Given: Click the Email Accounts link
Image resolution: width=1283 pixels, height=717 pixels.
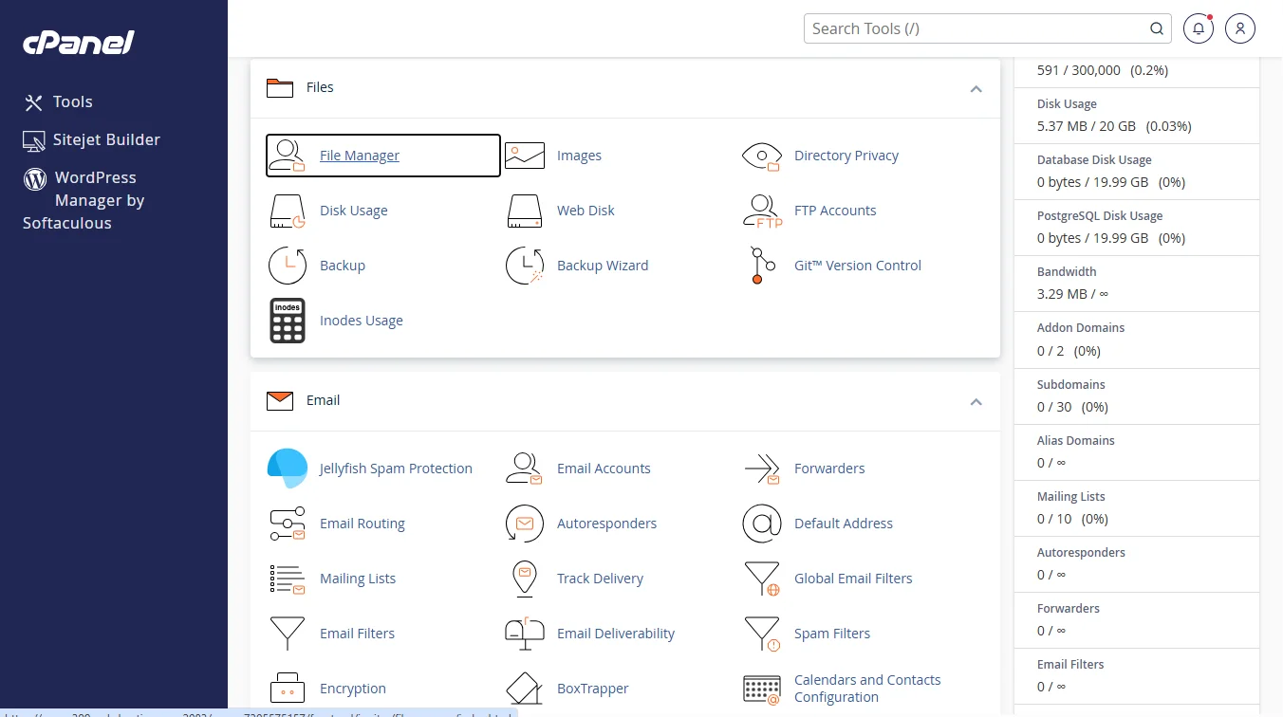Looking at the screenshot, I should click(x=604, y=469).
